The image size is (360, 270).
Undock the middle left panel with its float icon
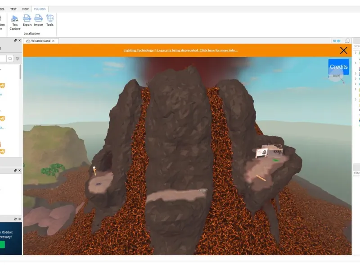click(x=15, y=171)
